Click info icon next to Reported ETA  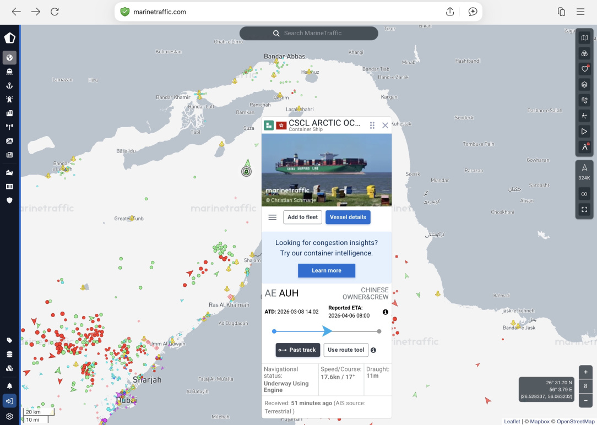pyautogui.click(x=386, y=312)
